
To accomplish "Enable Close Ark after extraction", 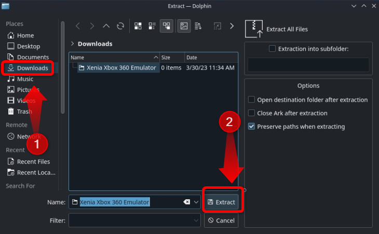I will [251, 113].
